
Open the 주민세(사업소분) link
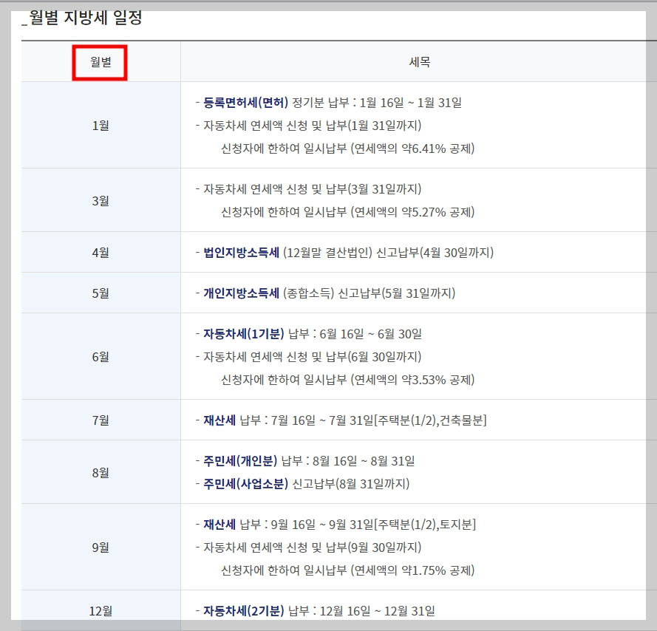point(246,484)
